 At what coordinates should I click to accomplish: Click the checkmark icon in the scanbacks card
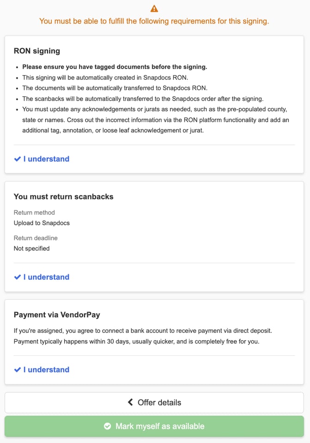pos(17,277)
